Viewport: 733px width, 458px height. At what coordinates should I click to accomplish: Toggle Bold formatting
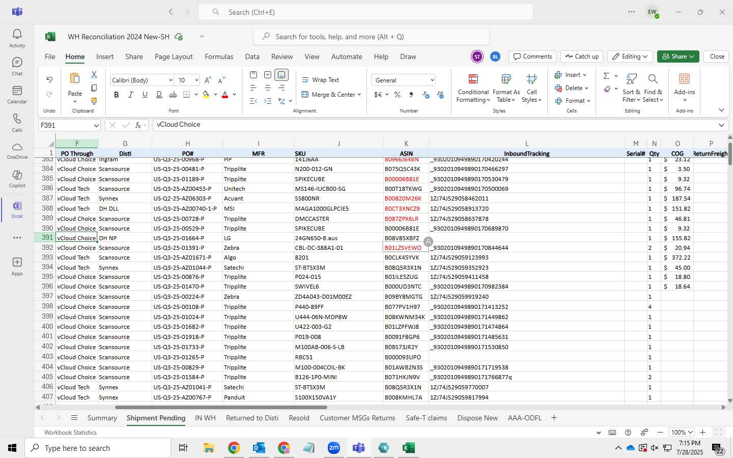(117, 95)
